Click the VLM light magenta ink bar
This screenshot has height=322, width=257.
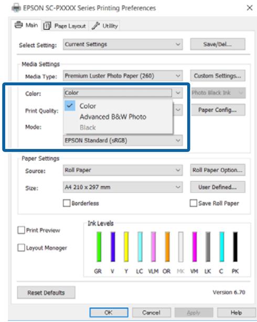click(x=153, y=247)
